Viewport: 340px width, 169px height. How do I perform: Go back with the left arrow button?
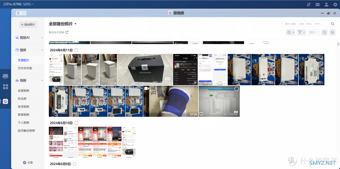(x=18, y=13)
